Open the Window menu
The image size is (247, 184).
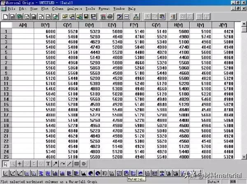(x=119, y=9)
